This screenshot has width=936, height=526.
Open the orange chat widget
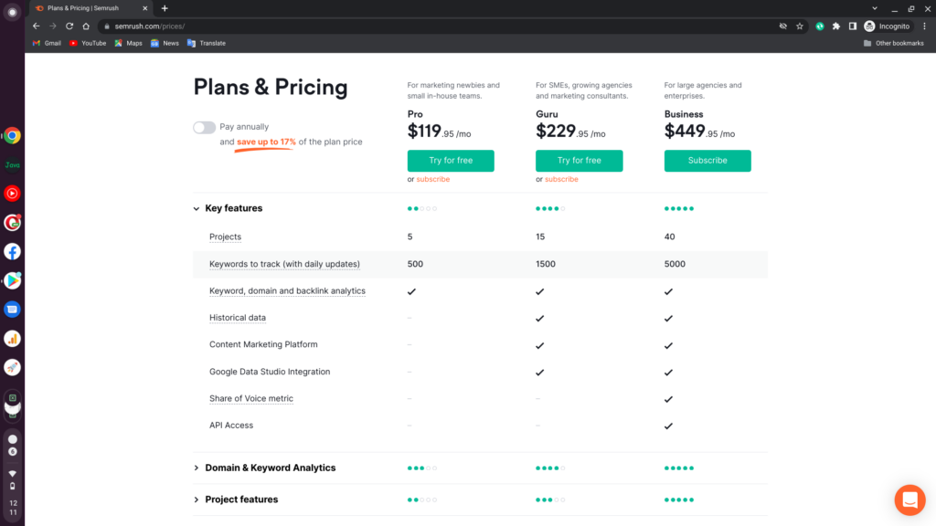(909, 500)
